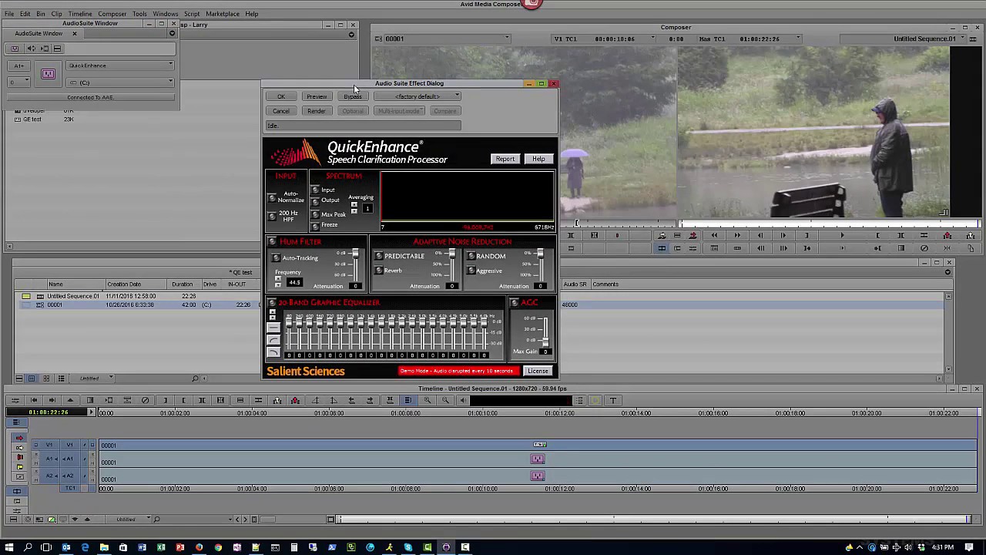Screen dimensions: 986x555
Task: Enable the 20-Band Graphic Equalizer
Action: (272, 303)
